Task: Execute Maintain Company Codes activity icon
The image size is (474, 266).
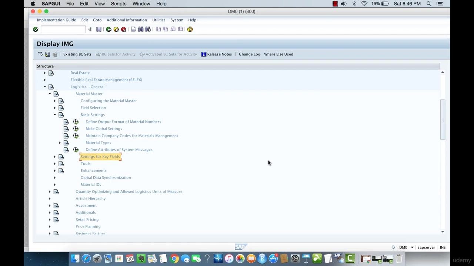Action: (76, 136)
